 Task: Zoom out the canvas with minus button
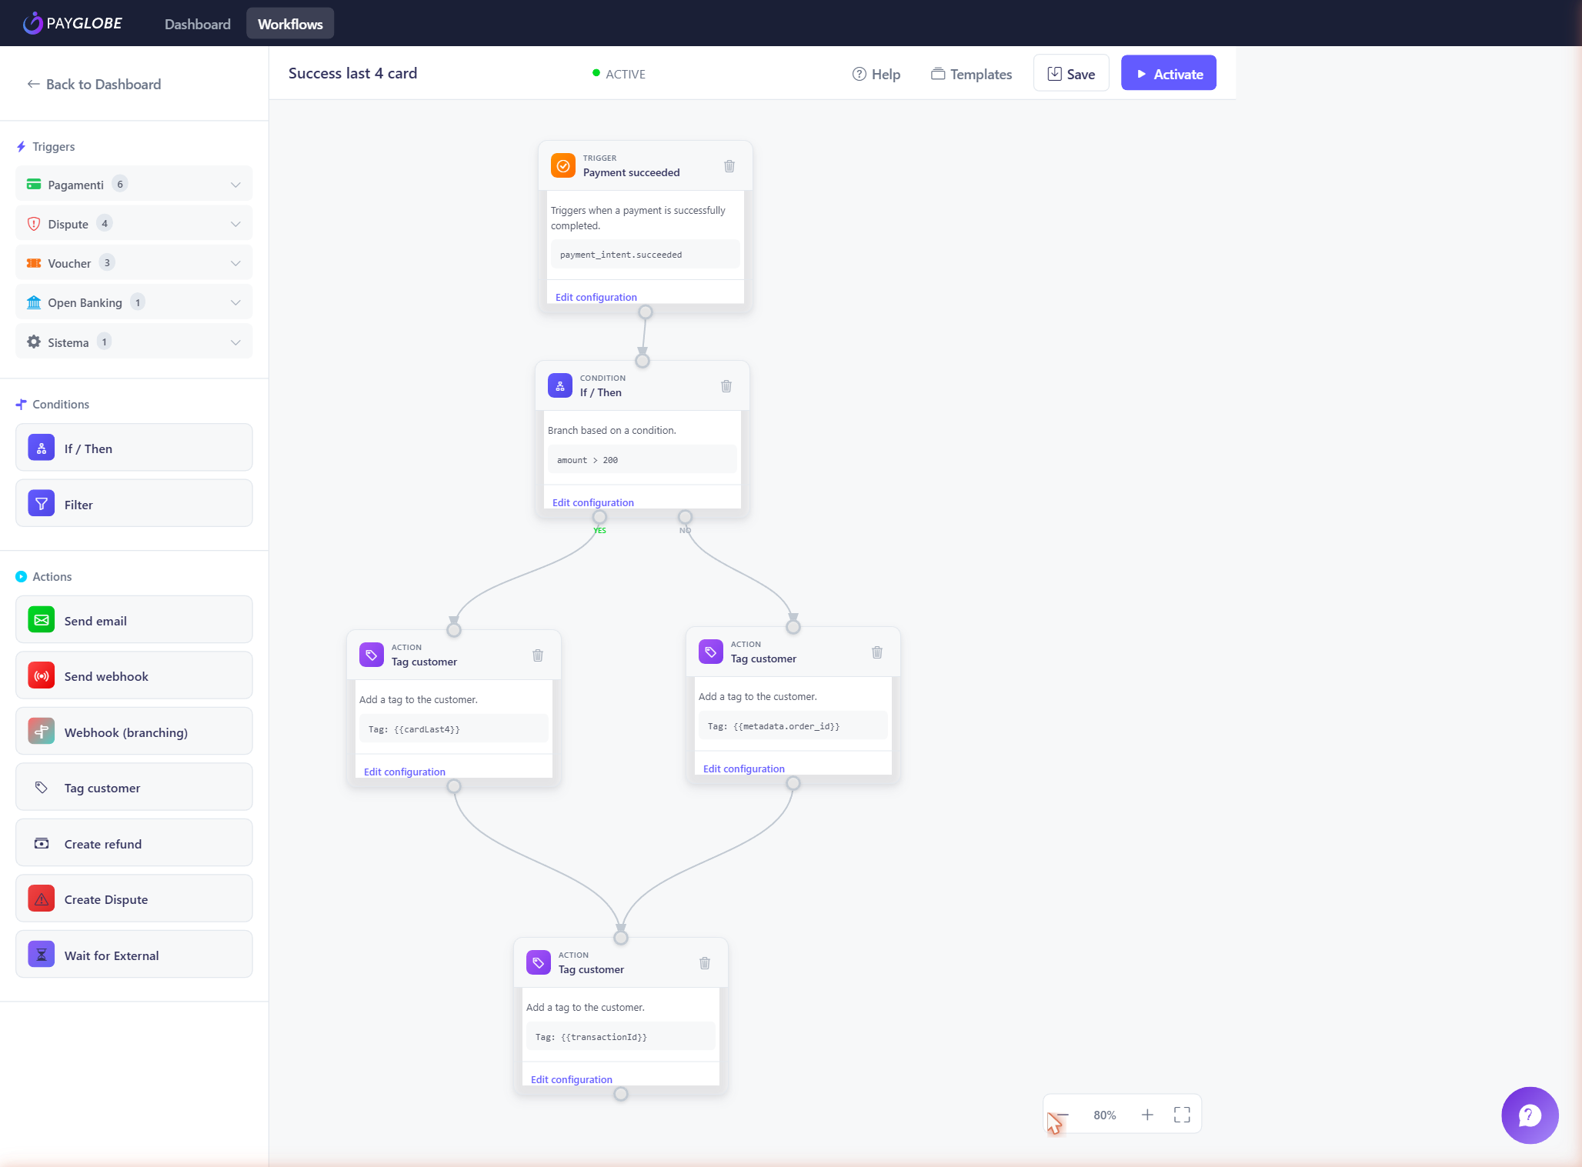click(1063, 1115)
